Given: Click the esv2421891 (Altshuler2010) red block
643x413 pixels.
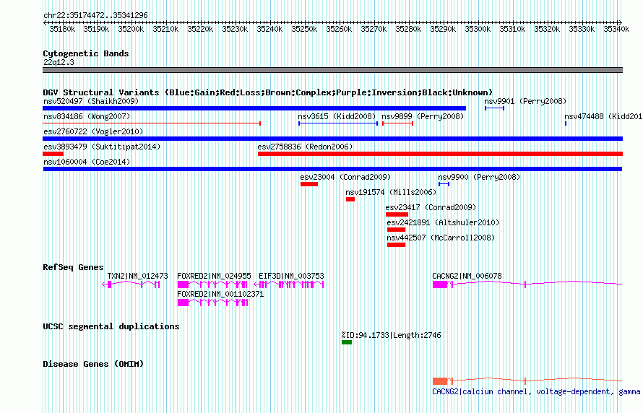Looking at the screenshot, I should coord(396,230).
